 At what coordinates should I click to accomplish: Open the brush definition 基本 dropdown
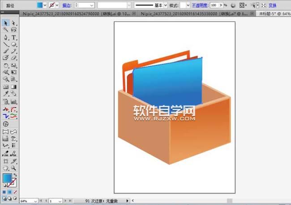click(x=166, y=5)
